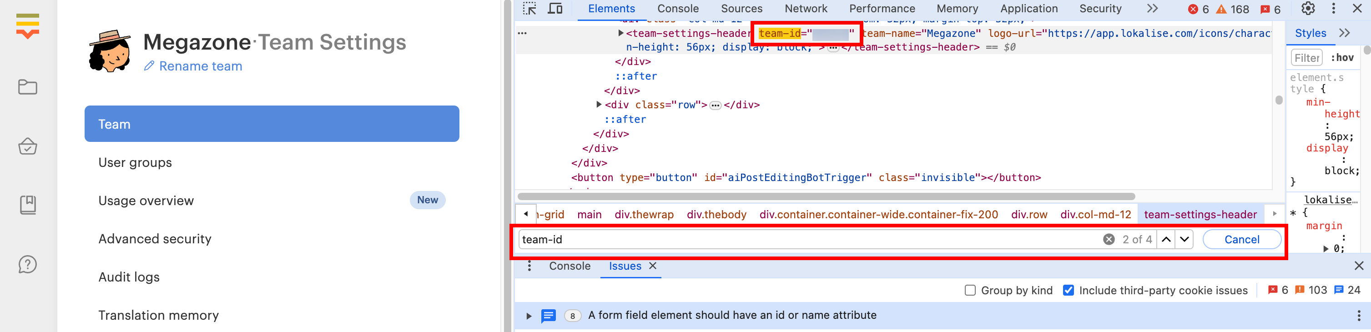Close the drawer panel with the X
The image size is (1371, 332).
click(1359, 266)
